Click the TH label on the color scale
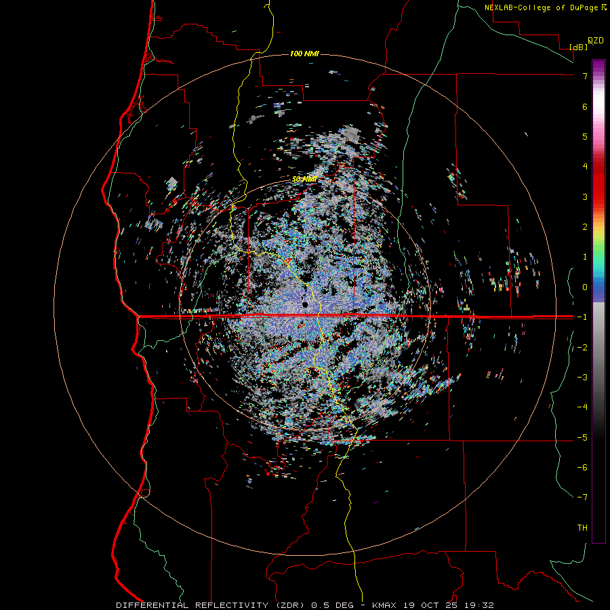This screenshot has height=610, width=610. 582,528
